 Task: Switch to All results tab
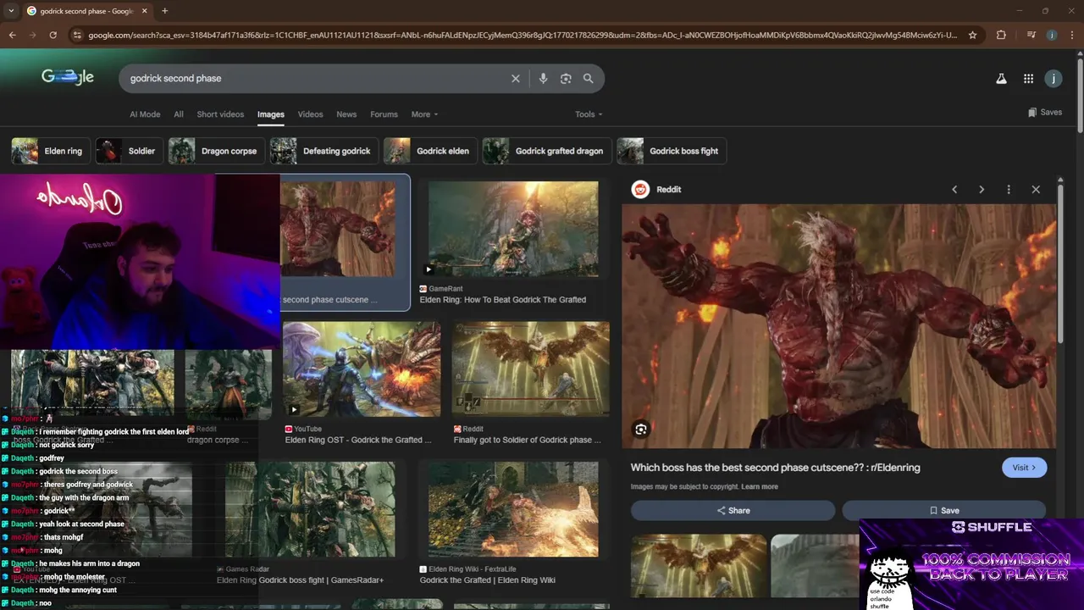[x=179, y=114]
